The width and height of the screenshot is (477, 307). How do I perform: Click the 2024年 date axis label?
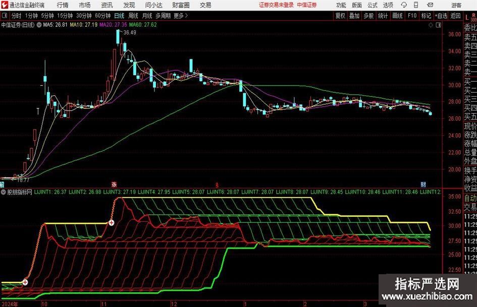[10, 304]
